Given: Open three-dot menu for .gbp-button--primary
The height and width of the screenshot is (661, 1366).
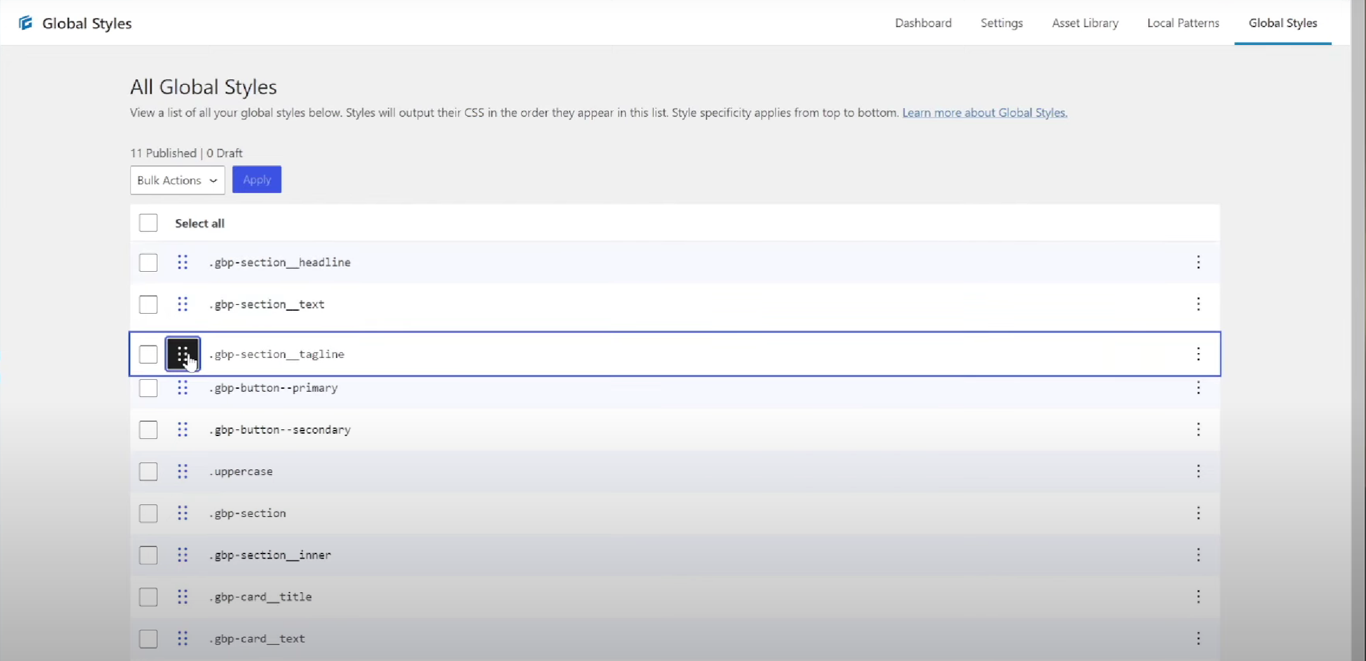Looking at the screenshot, I should click(1198, 388).
